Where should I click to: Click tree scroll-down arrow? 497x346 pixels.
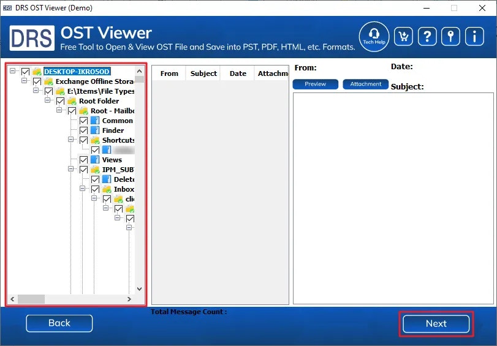pyautogui.click(x=140, y=289)
